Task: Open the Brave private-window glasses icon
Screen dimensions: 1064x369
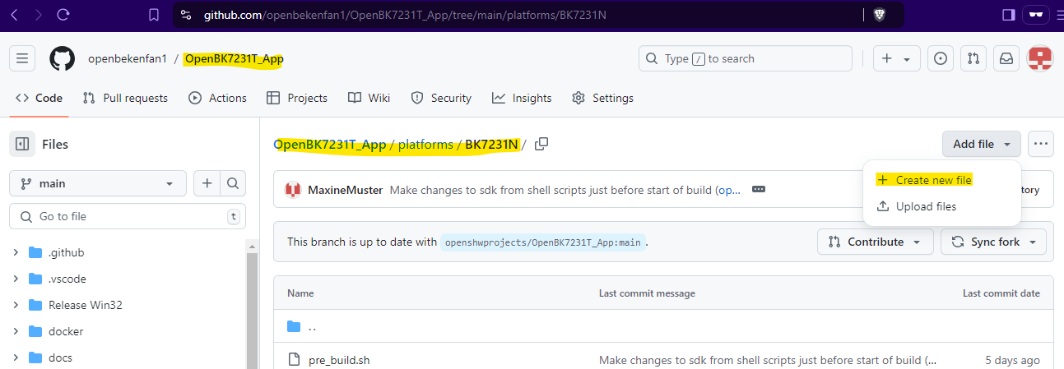Action: (1036, 14)
